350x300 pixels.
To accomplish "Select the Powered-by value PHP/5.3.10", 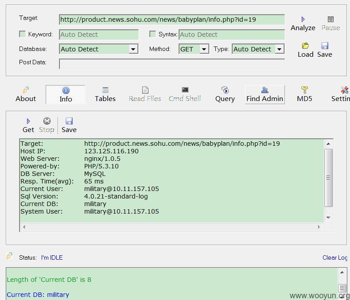I will [101, 166].
